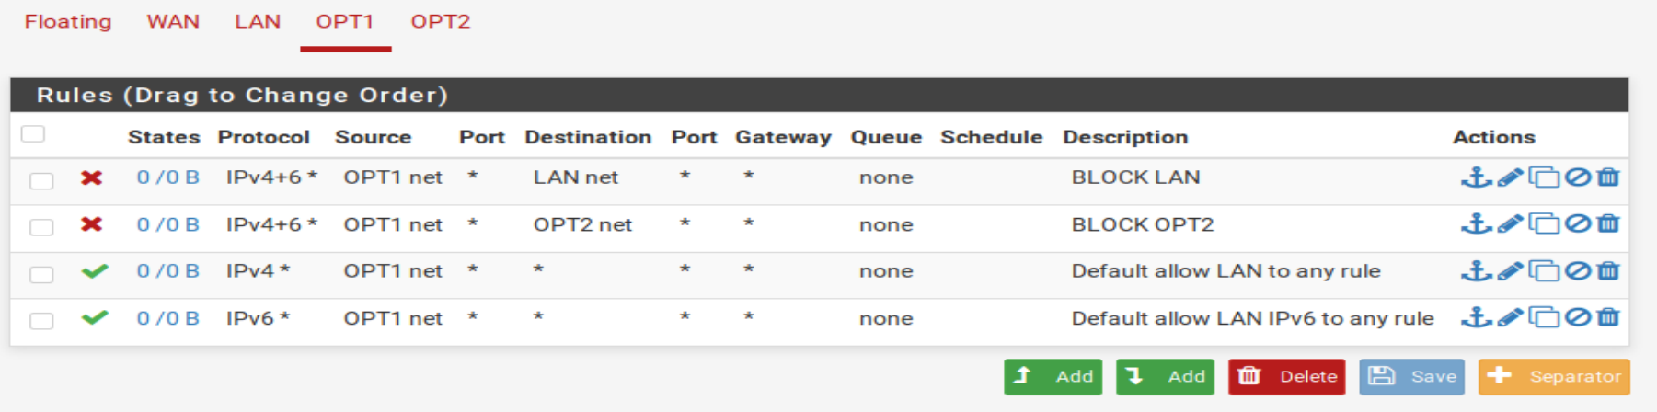This screenshot has width=1657, height=412.
Task: Click the orange Separator button
Action: pos(1554,376)
